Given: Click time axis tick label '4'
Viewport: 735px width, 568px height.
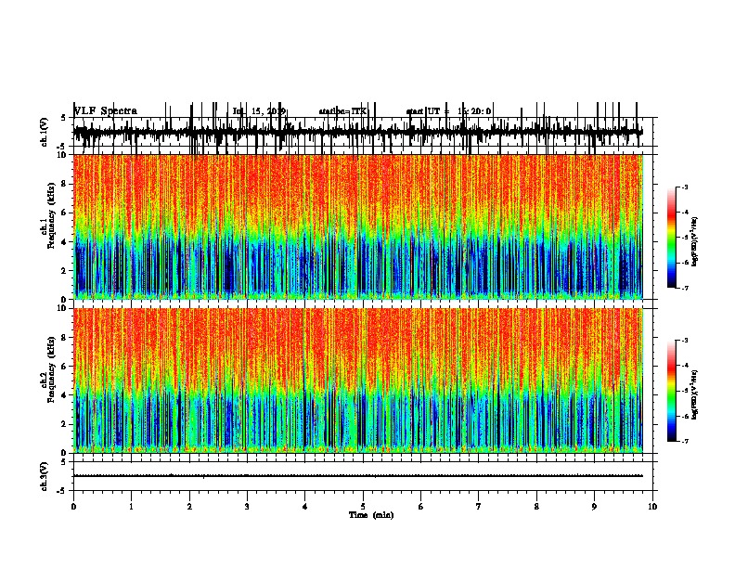Looking at the screenshot, I should point(305,507).
